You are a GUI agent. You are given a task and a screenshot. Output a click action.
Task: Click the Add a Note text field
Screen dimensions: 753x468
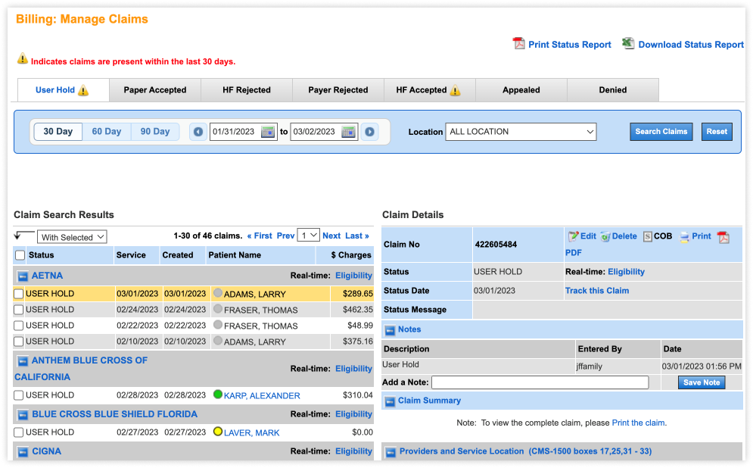[540, 382]
